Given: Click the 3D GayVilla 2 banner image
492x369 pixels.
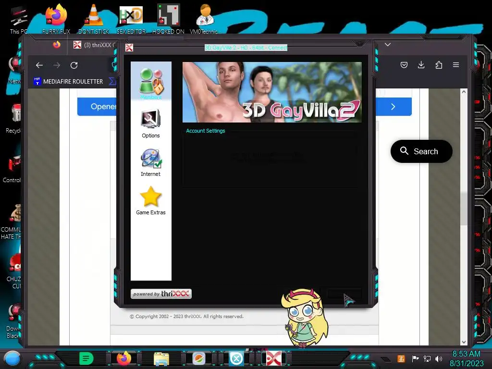Looking at the screenshot, I should tap(272, 92).
